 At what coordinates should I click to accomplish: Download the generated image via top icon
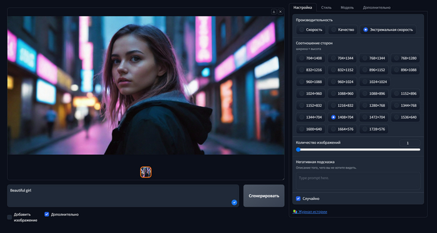273,11
